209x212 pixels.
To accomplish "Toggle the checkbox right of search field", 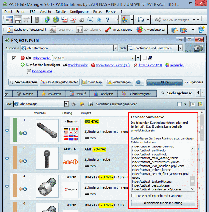I will (144, 58).
